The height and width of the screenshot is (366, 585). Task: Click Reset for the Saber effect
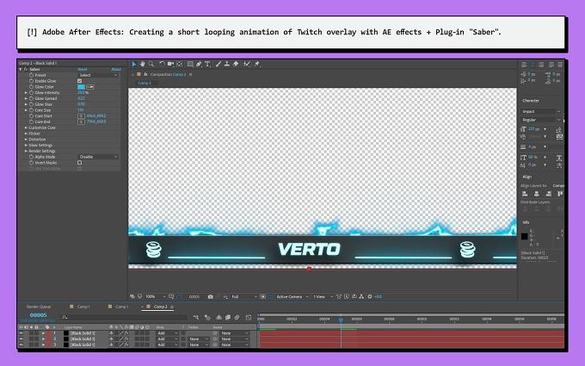pos(82,70)
